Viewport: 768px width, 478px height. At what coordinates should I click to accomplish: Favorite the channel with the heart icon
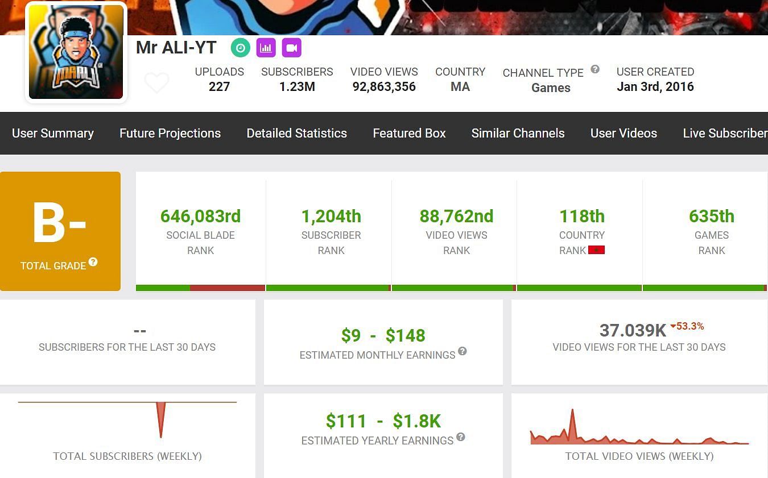156,82
